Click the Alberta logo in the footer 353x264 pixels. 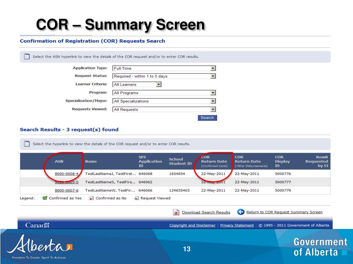[40, 246]
